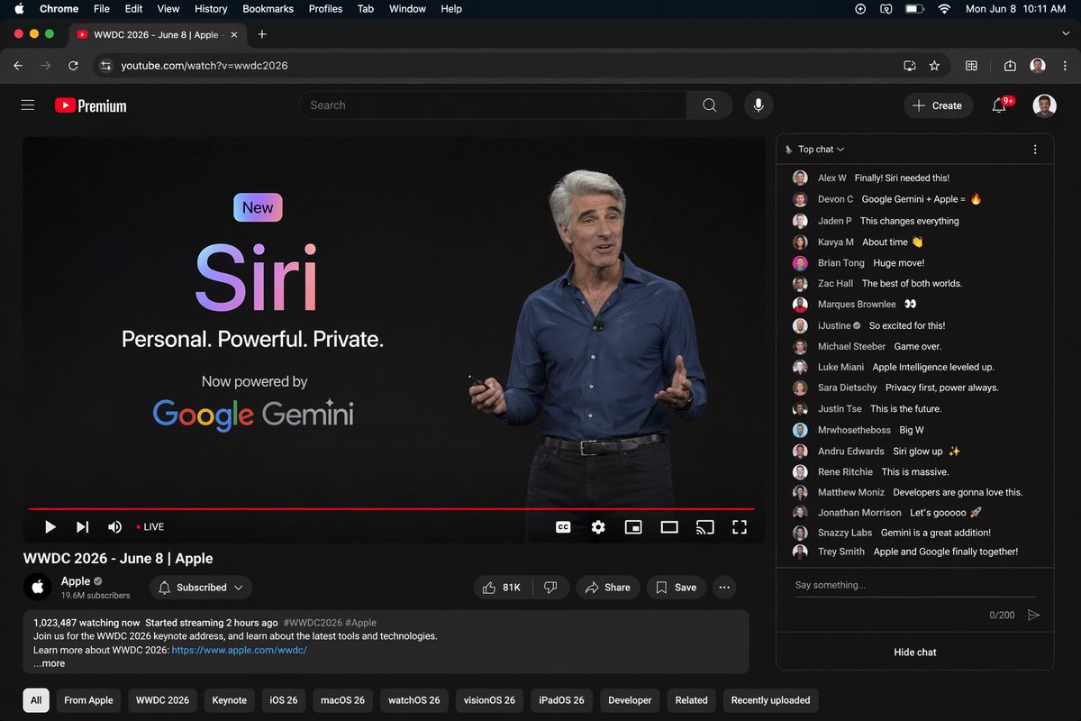This screenshot has height=721, width=1081.
Task: Open macOS Wi-Fi status menu
Action: 943,9
